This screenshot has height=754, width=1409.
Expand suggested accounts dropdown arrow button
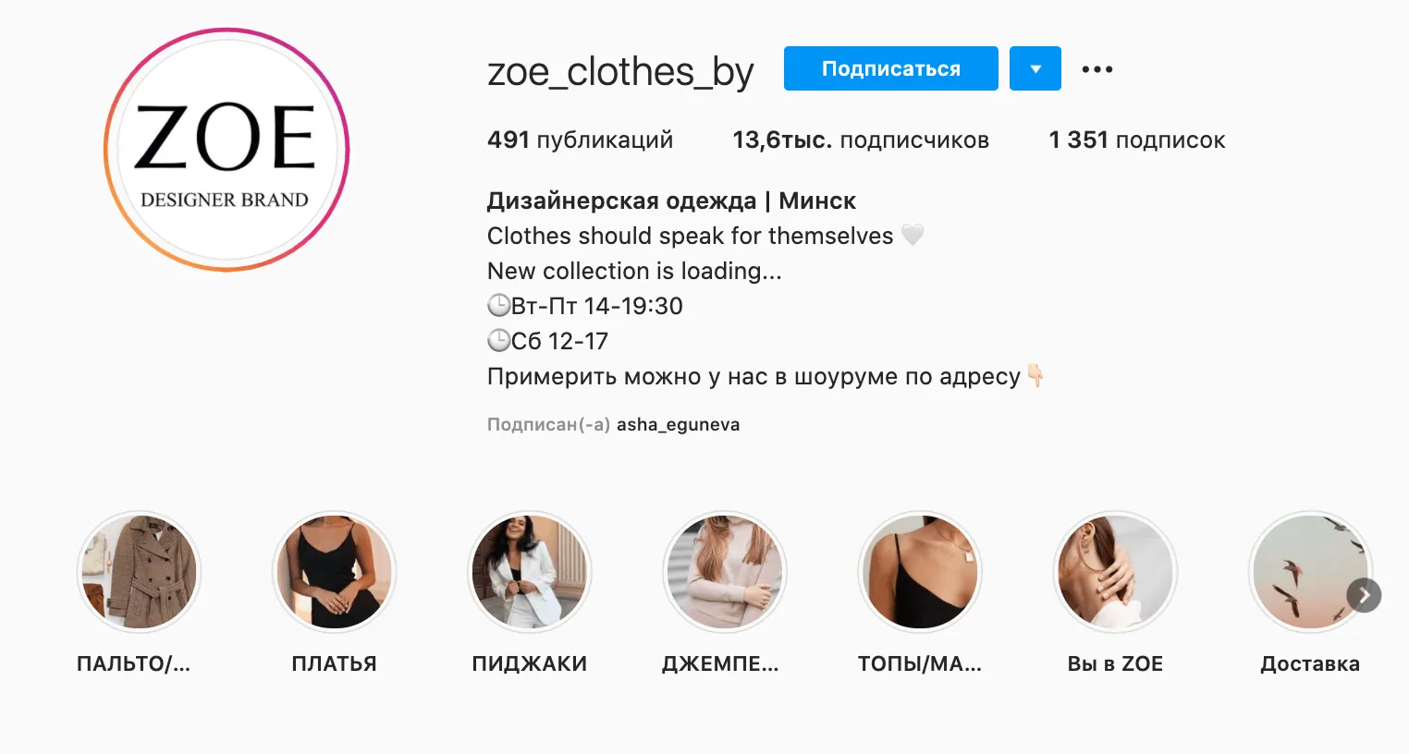[x=1035, y=68]
